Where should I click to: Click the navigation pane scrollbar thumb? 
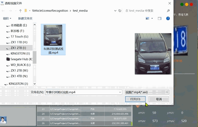(x=35, y=57)
